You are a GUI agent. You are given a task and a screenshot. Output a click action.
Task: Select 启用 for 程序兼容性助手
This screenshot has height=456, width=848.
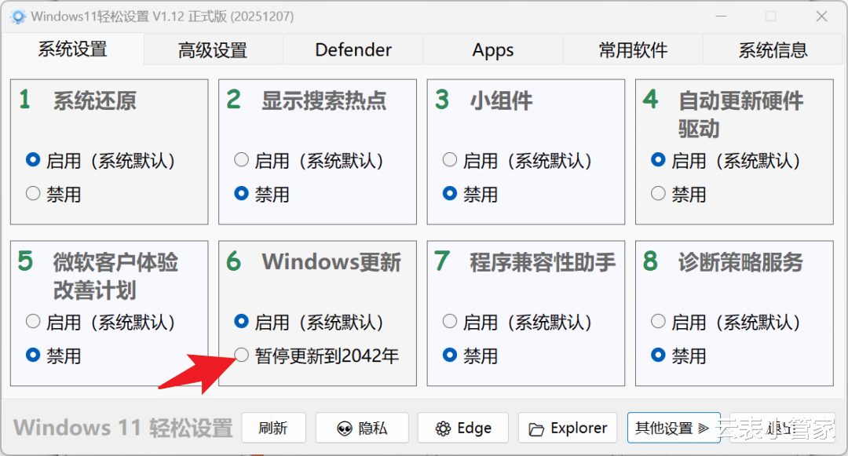(x=450, y=322)
